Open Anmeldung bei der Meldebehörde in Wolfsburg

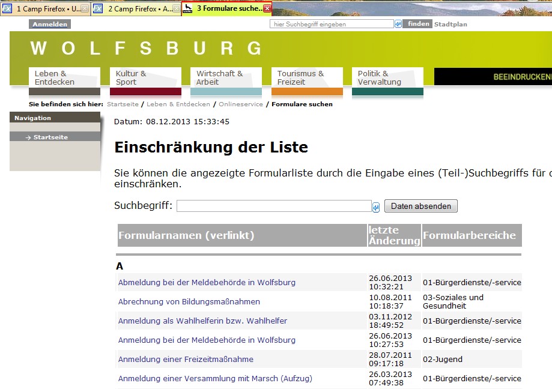point(207,340)
